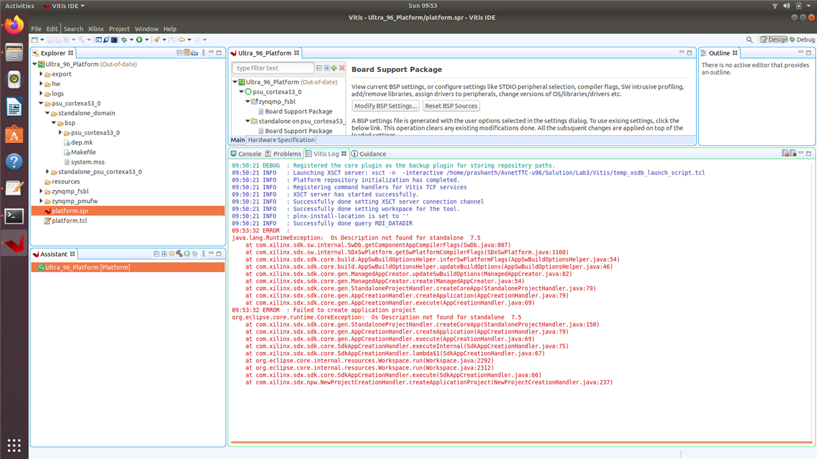Click collapse-all icon beside filter text box
Image resolution: width=817 pixels, height=459 pixels.
point(319,68)
